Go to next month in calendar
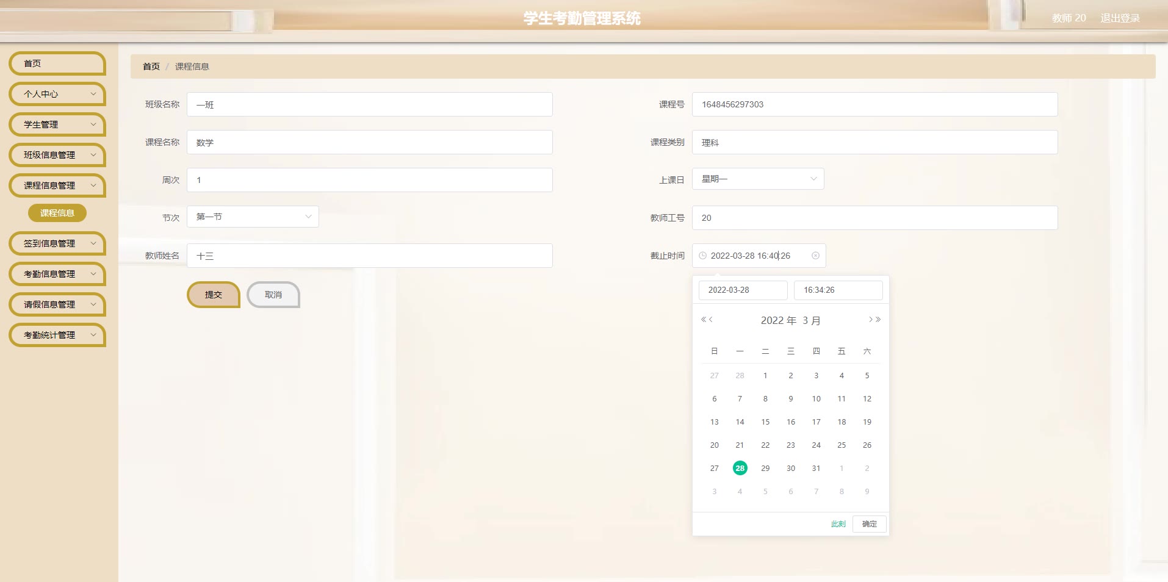This screenshot has height=582, width=1168. pos(871,320)
